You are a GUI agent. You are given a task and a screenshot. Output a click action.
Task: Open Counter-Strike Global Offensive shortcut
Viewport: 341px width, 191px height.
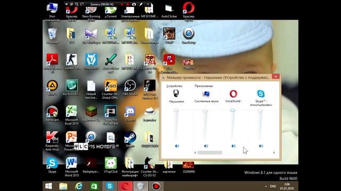pos(111,89)
